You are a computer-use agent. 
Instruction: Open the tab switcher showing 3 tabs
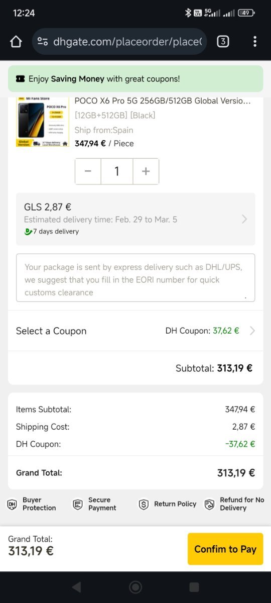223,42
